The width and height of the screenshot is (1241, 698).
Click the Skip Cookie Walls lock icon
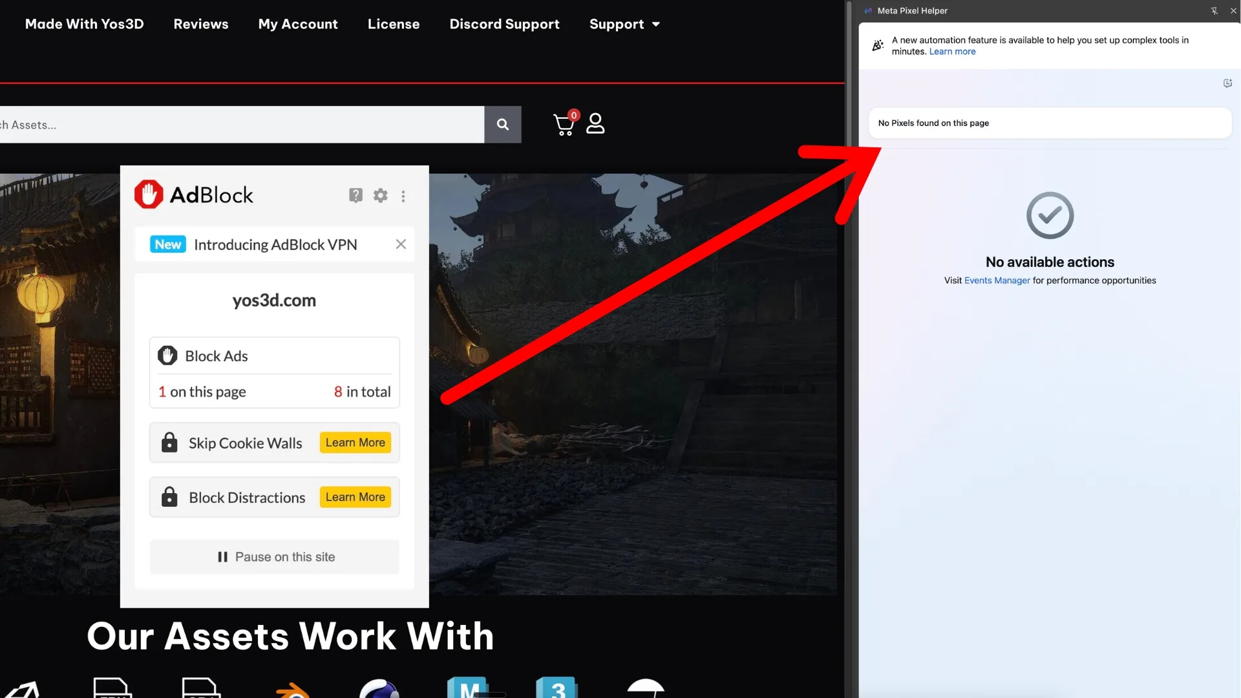[x=169, y=443]
